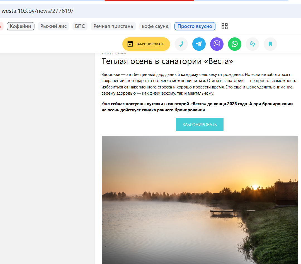Open the bookmarks grid icon
301x264 pixels.
pos(224,26)
